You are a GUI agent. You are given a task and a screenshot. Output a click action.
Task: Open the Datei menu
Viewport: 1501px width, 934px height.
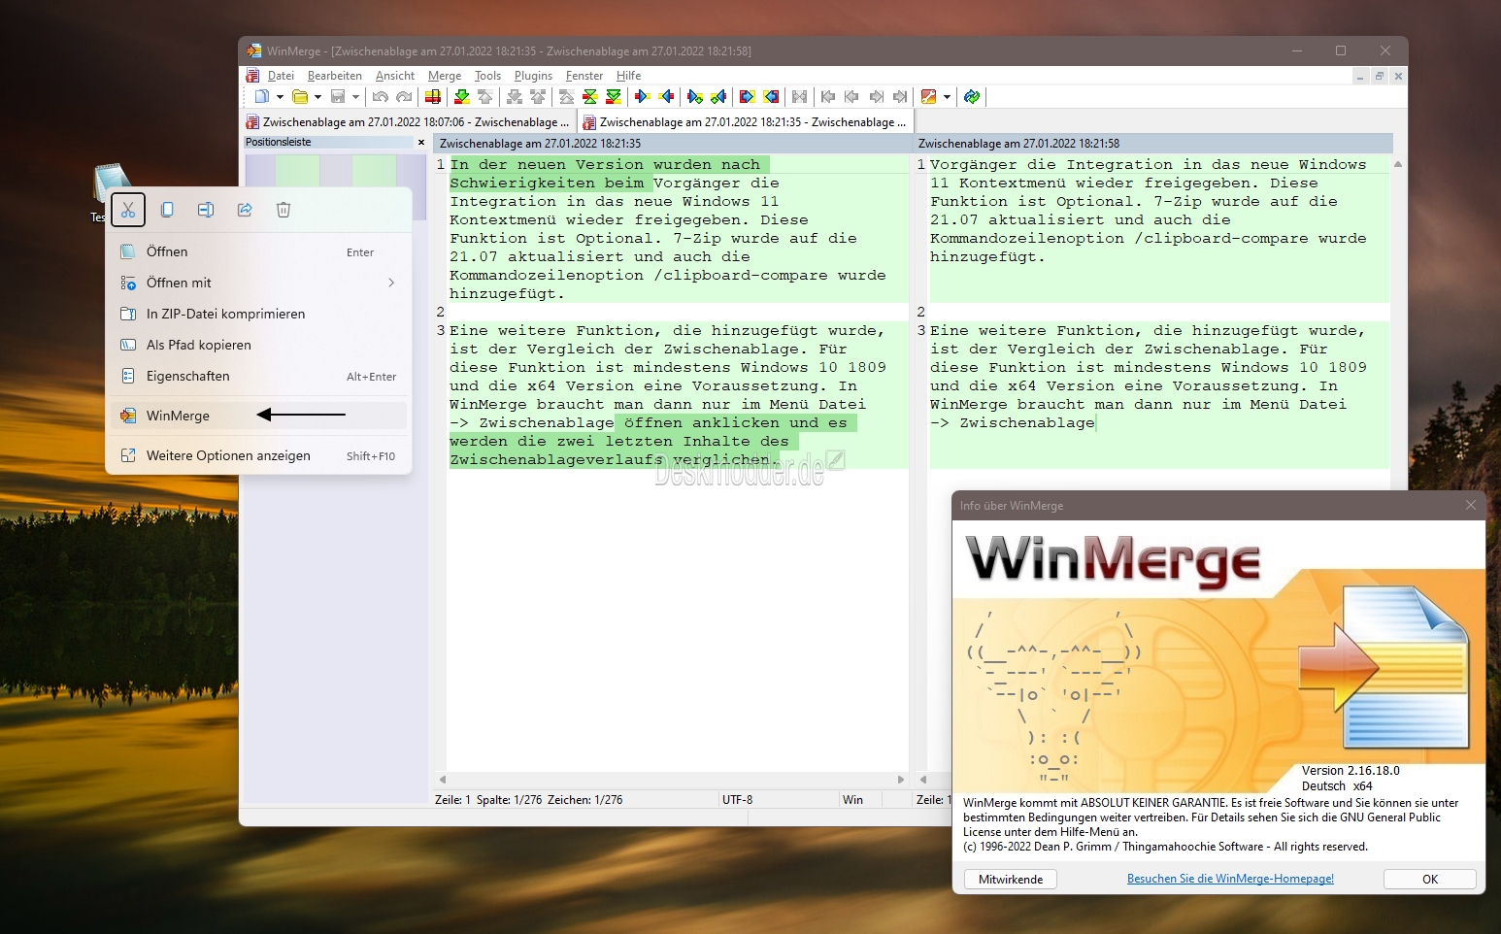281,76
